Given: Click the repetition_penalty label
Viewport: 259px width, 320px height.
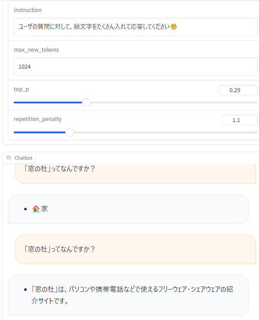Looking at the screenshot, I should [38, 119].
